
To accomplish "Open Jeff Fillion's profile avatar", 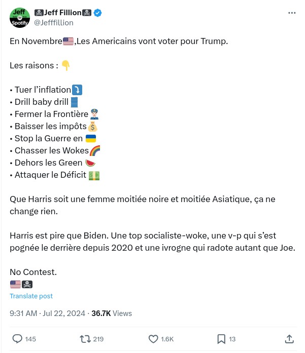I will pos(20,18).
